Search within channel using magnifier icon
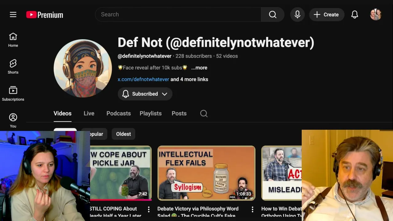This screenshot has height=221, width=393. pos(204,114)
